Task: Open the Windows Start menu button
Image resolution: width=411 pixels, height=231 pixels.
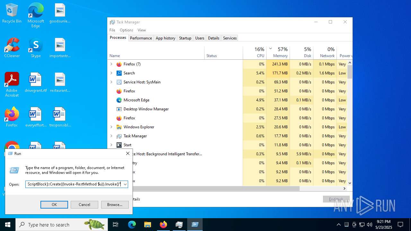Action: pyautogui.click(x=8, y=225)
